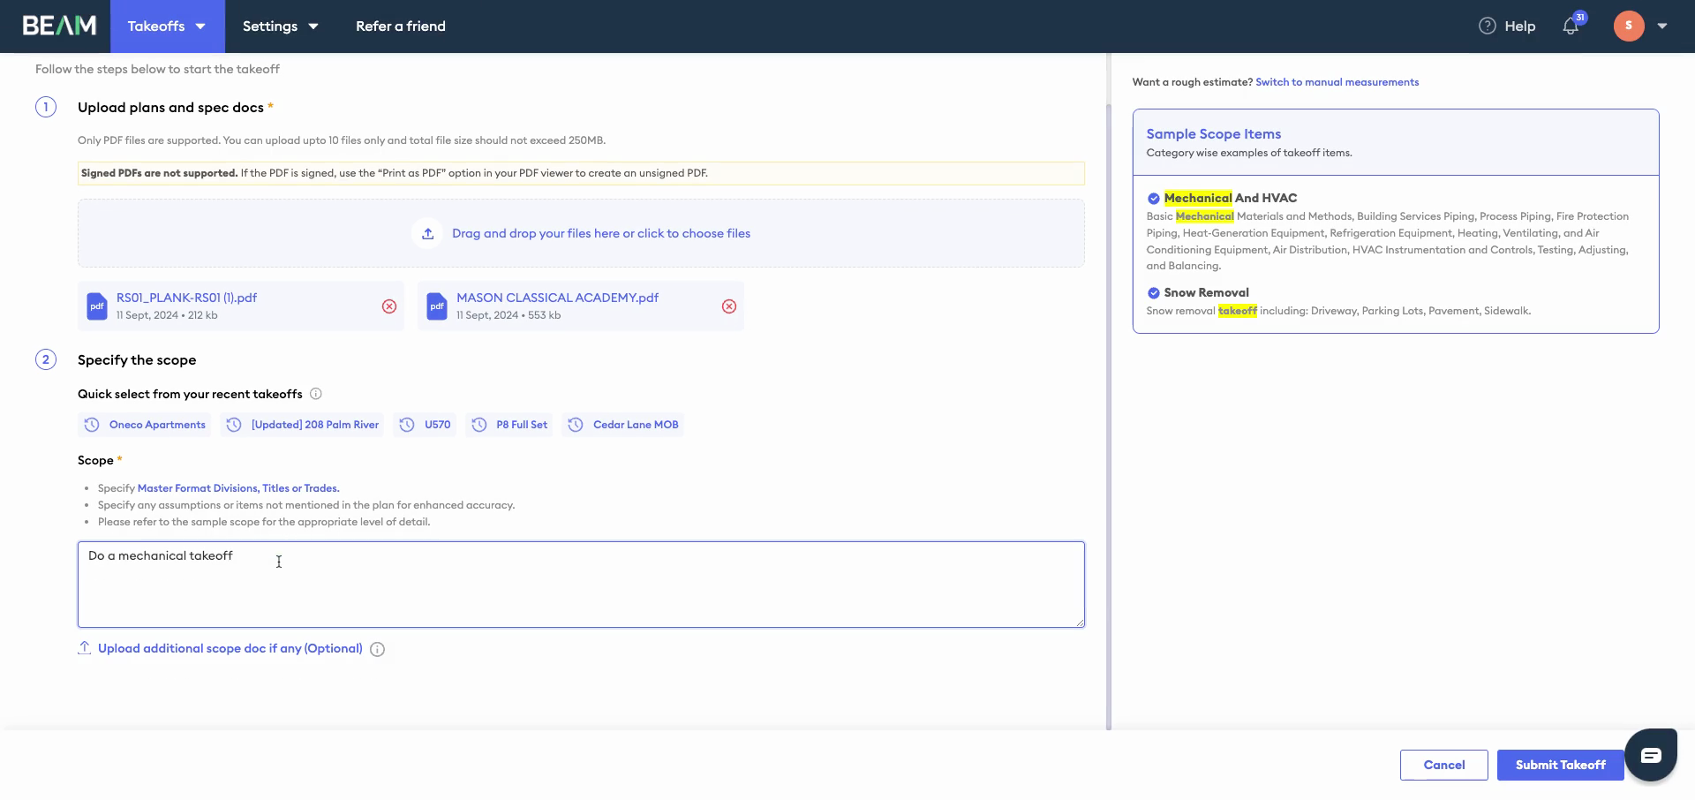Open the Settings menu
Screen dimensions: 1695x800
point(281,26)
